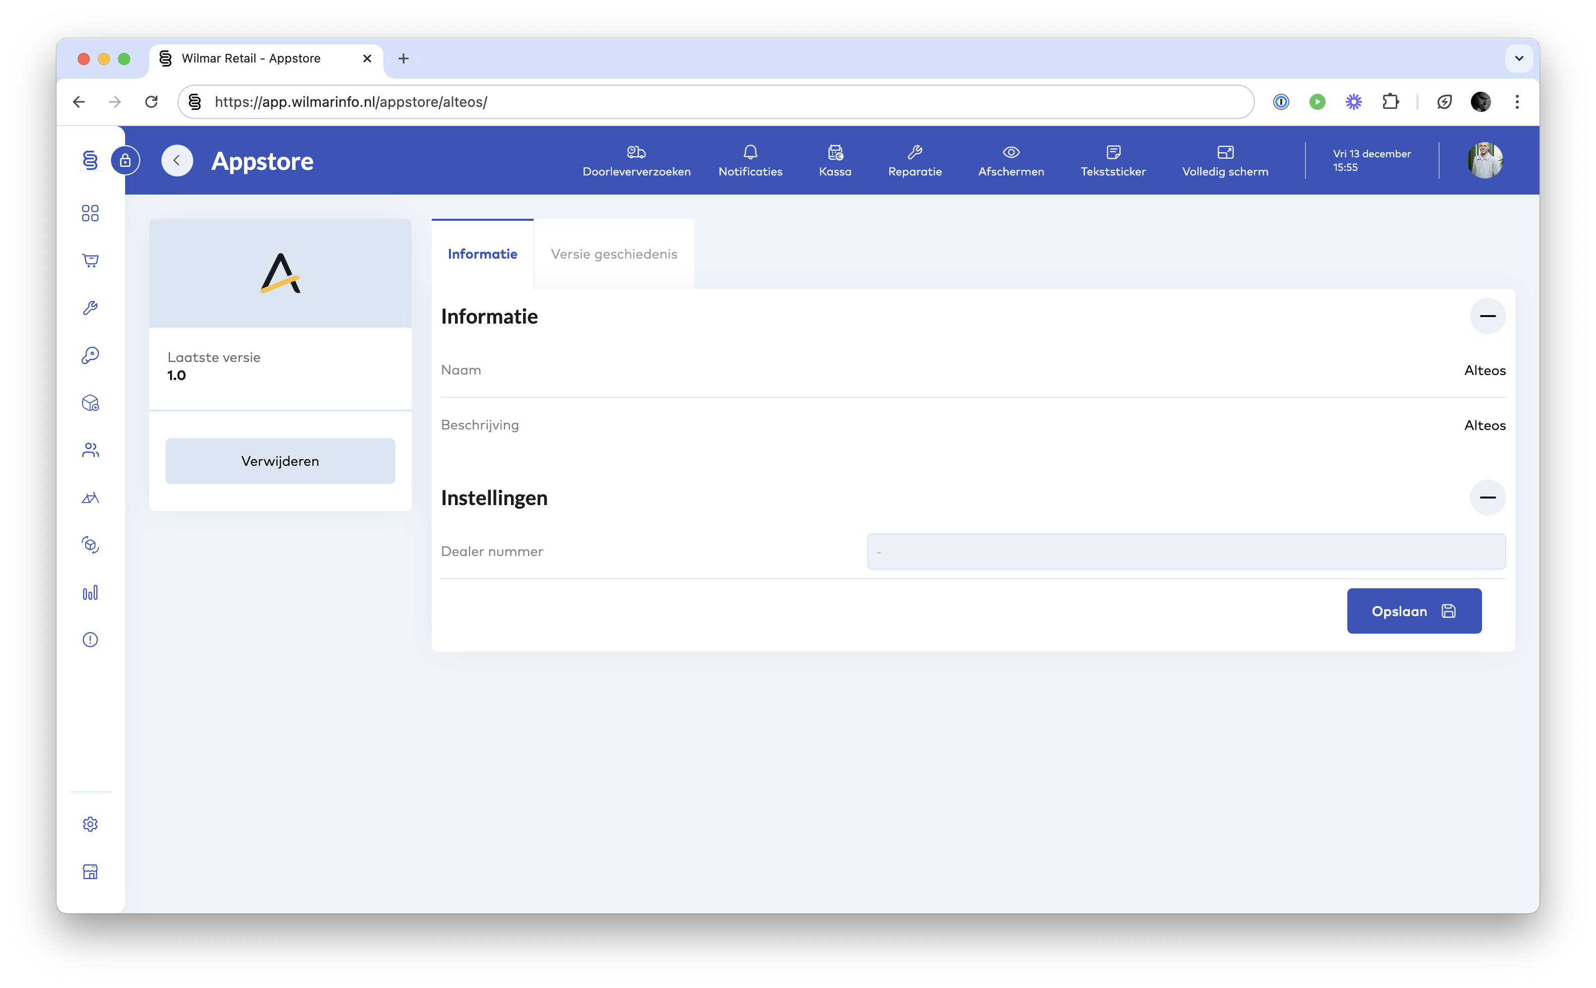Toggle Afschermen eye in header

click(1010, 160)
